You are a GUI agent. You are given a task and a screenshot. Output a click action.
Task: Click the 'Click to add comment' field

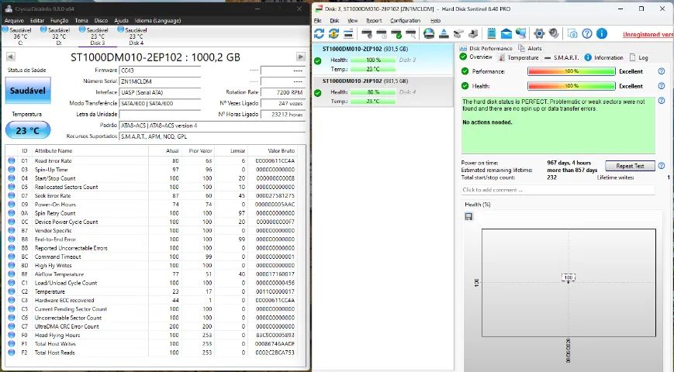click(x=558, y=190)
